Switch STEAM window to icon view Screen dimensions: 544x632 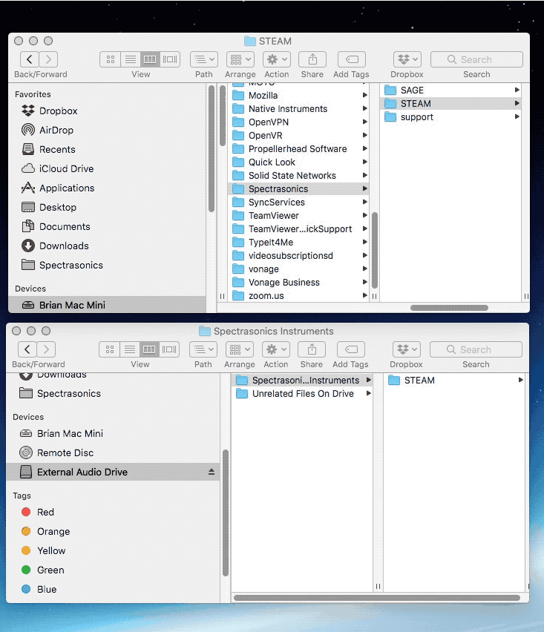[110, 59]
